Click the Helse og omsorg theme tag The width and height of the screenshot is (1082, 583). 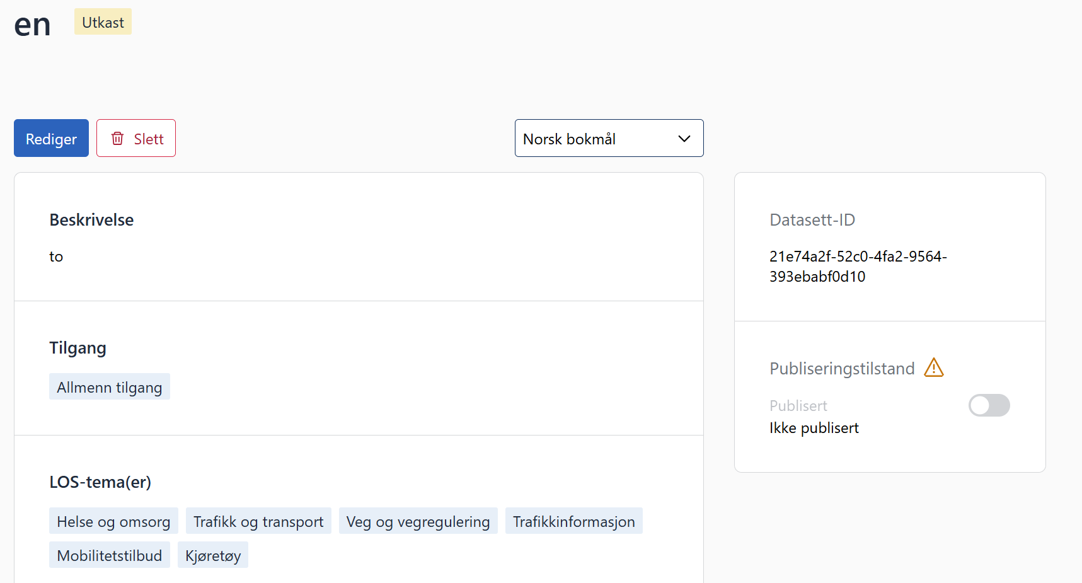(x=113, y=521)
